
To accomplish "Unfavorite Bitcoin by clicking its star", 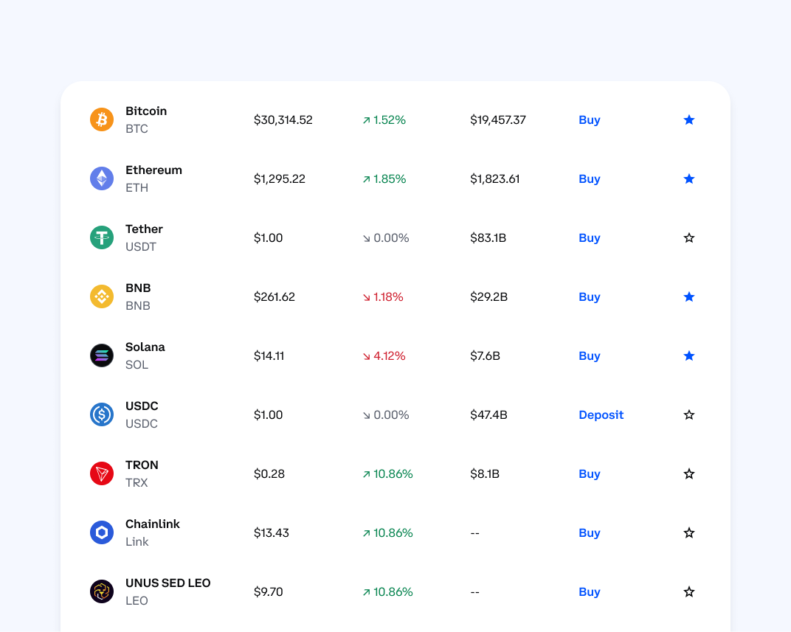I will click(x=688, y=119).
